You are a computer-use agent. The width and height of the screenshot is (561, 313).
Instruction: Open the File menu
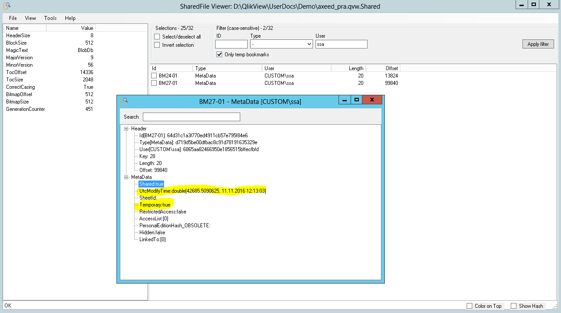13,18
